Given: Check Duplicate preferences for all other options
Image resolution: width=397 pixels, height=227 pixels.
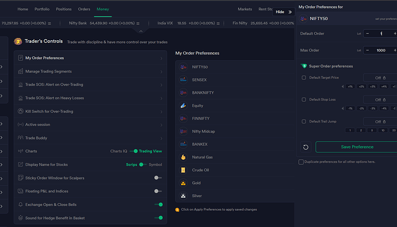Looking at the screenshot, I should (301, 162).
